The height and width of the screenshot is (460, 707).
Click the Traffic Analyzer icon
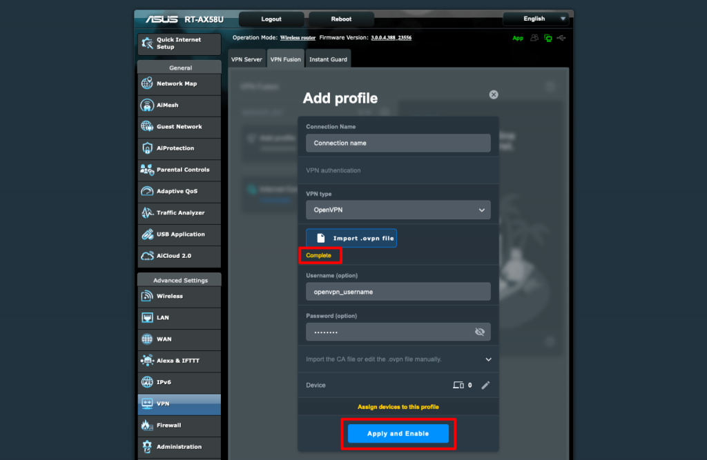[147, 212]
